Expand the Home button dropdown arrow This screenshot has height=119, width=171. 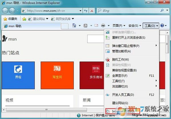coord(80,26)
